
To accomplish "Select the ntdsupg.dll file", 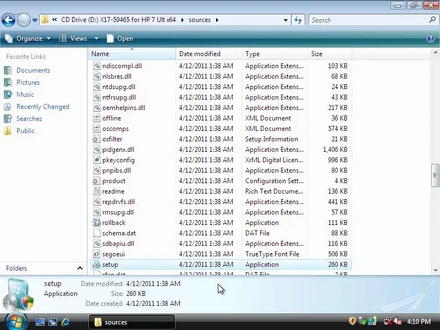I will 118,87.
